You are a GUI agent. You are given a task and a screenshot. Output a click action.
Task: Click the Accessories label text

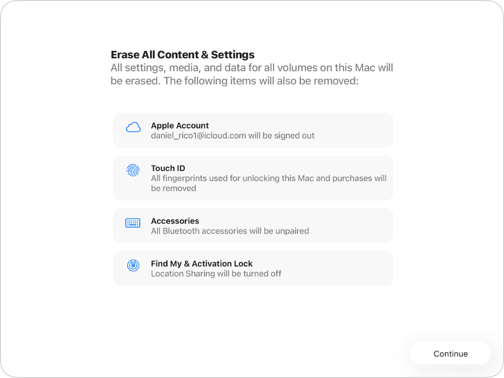coord(175,221)
